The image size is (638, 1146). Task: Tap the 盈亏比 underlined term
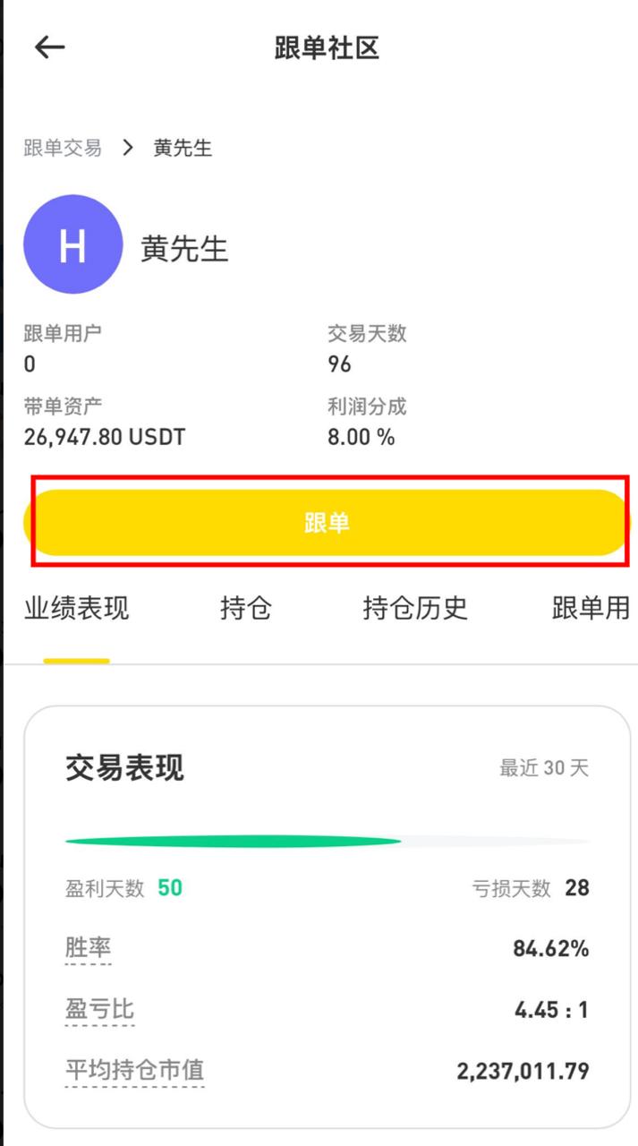coord(99,1010)
